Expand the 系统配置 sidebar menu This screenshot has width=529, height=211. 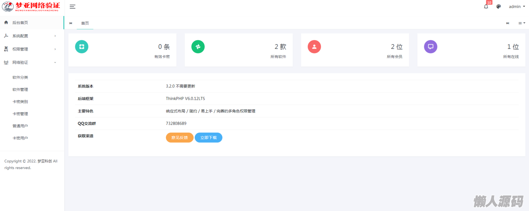30,36
